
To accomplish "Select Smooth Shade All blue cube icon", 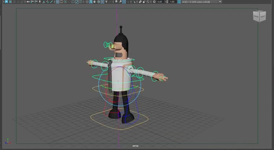I will pyautogui.click(x=91, y=2).
